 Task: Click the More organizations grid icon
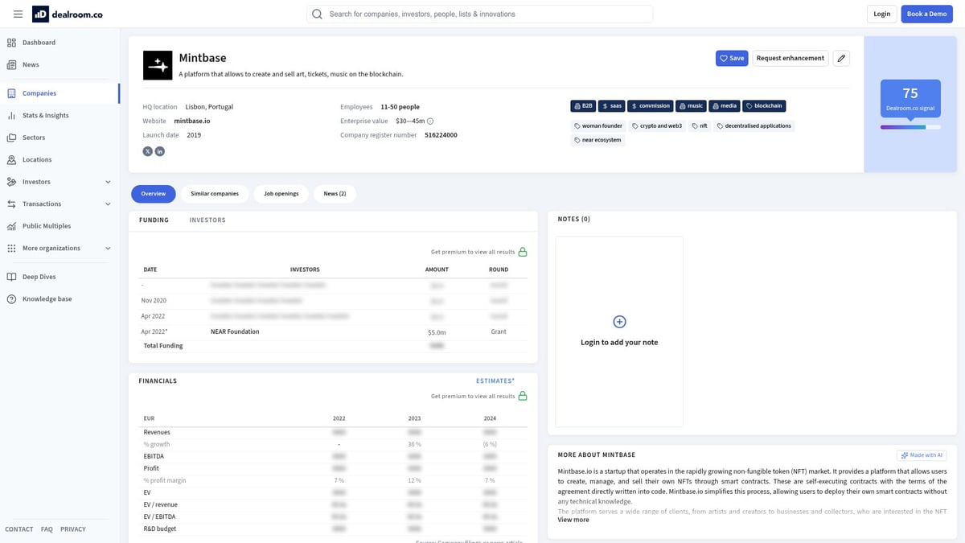(x=11, y=248)
